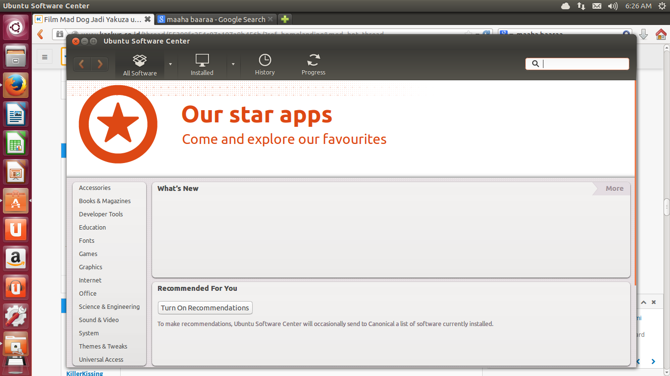Go to Firefox home page
Screen dimensions: 670x376
(661, 34)
